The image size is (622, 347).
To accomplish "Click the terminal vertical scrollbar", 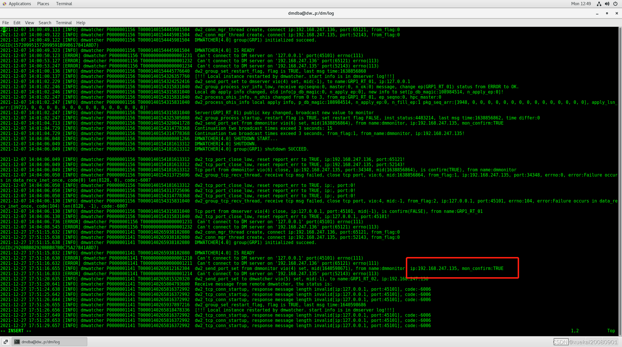I will click(620, 181).
